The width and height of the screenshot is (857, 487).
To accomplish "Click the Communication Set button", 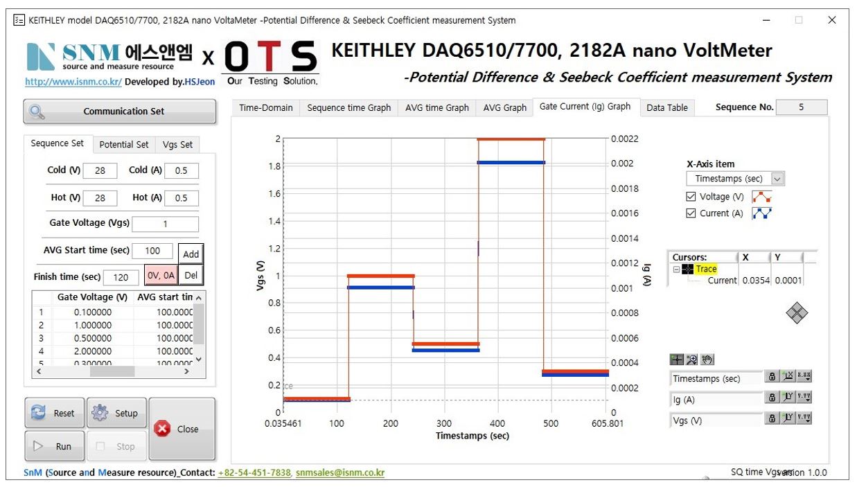I will point(120,112).
